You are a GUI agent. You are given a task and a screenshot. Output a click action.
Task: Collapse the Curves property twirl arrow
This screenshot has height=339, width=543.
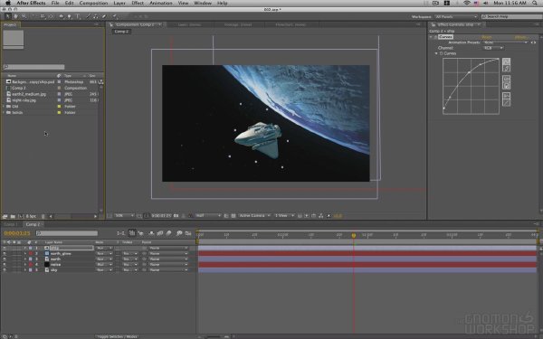[x=436, y=53]
